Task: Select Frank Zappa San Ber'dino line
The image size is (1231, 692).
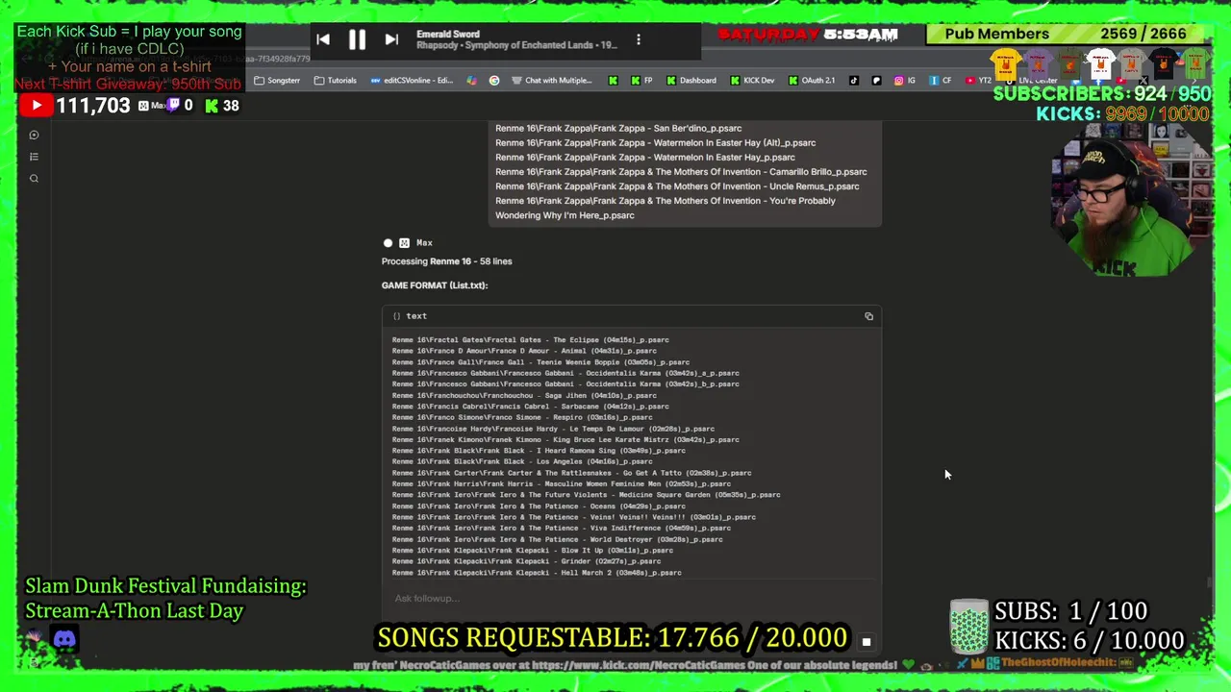Action: click(618, 128)
